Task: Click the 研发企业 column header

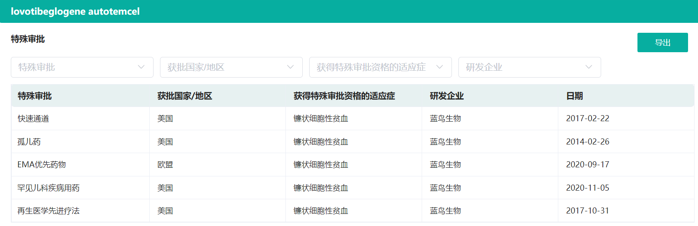Action: click(x=447, y=96)
